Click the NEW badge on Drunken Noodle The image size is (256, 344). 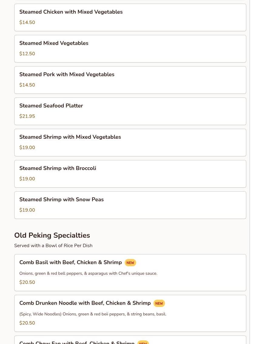(159, 304)
